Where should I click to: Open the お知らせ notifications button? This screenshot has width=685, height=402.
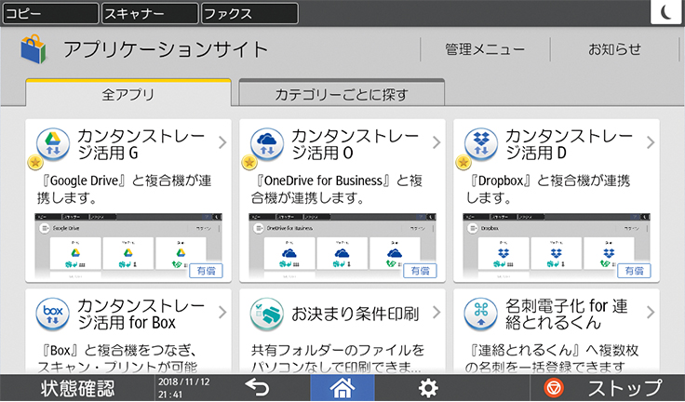[614, 49]
